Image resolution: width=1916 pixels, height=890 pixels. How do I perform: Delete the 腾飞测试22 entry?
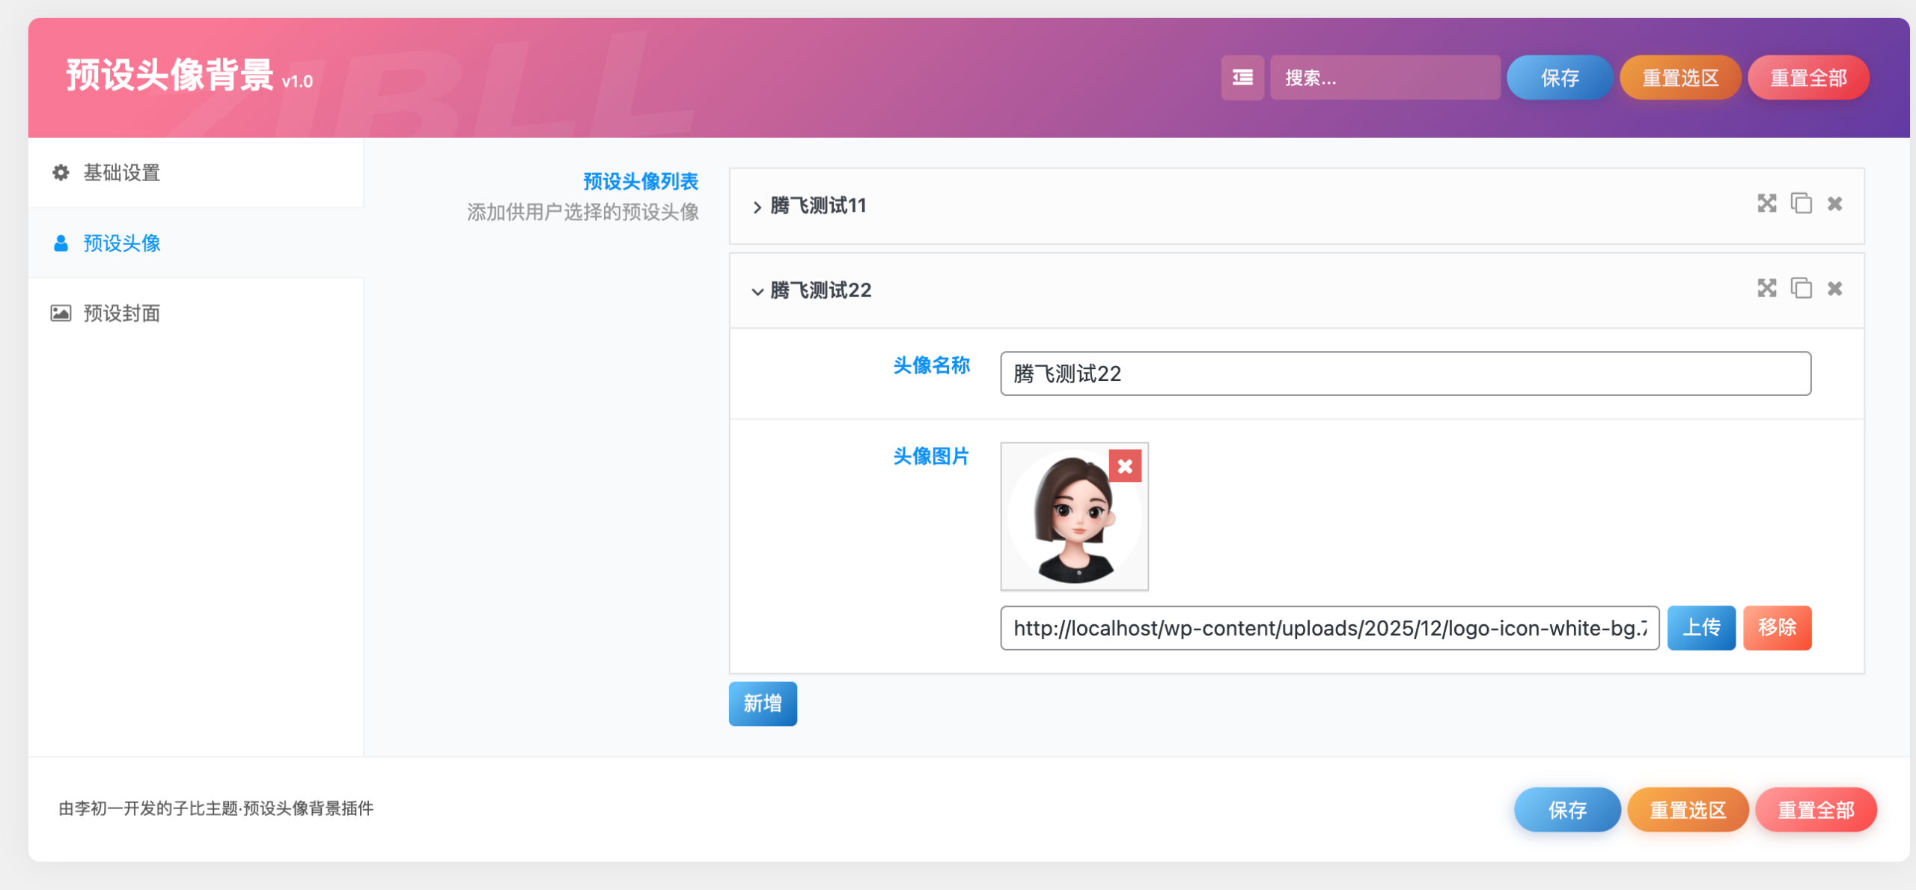coord(1834,288)
